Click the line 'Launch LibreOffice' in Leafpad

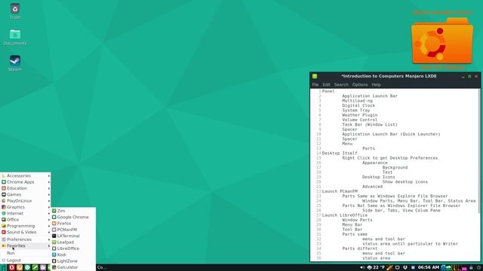[x=344, y=215]
